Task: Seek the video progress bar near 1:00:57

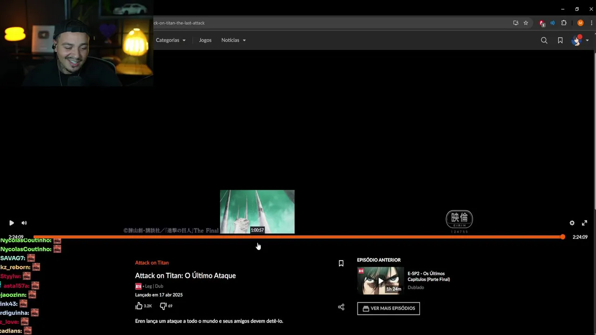Action: coord(257,237)
